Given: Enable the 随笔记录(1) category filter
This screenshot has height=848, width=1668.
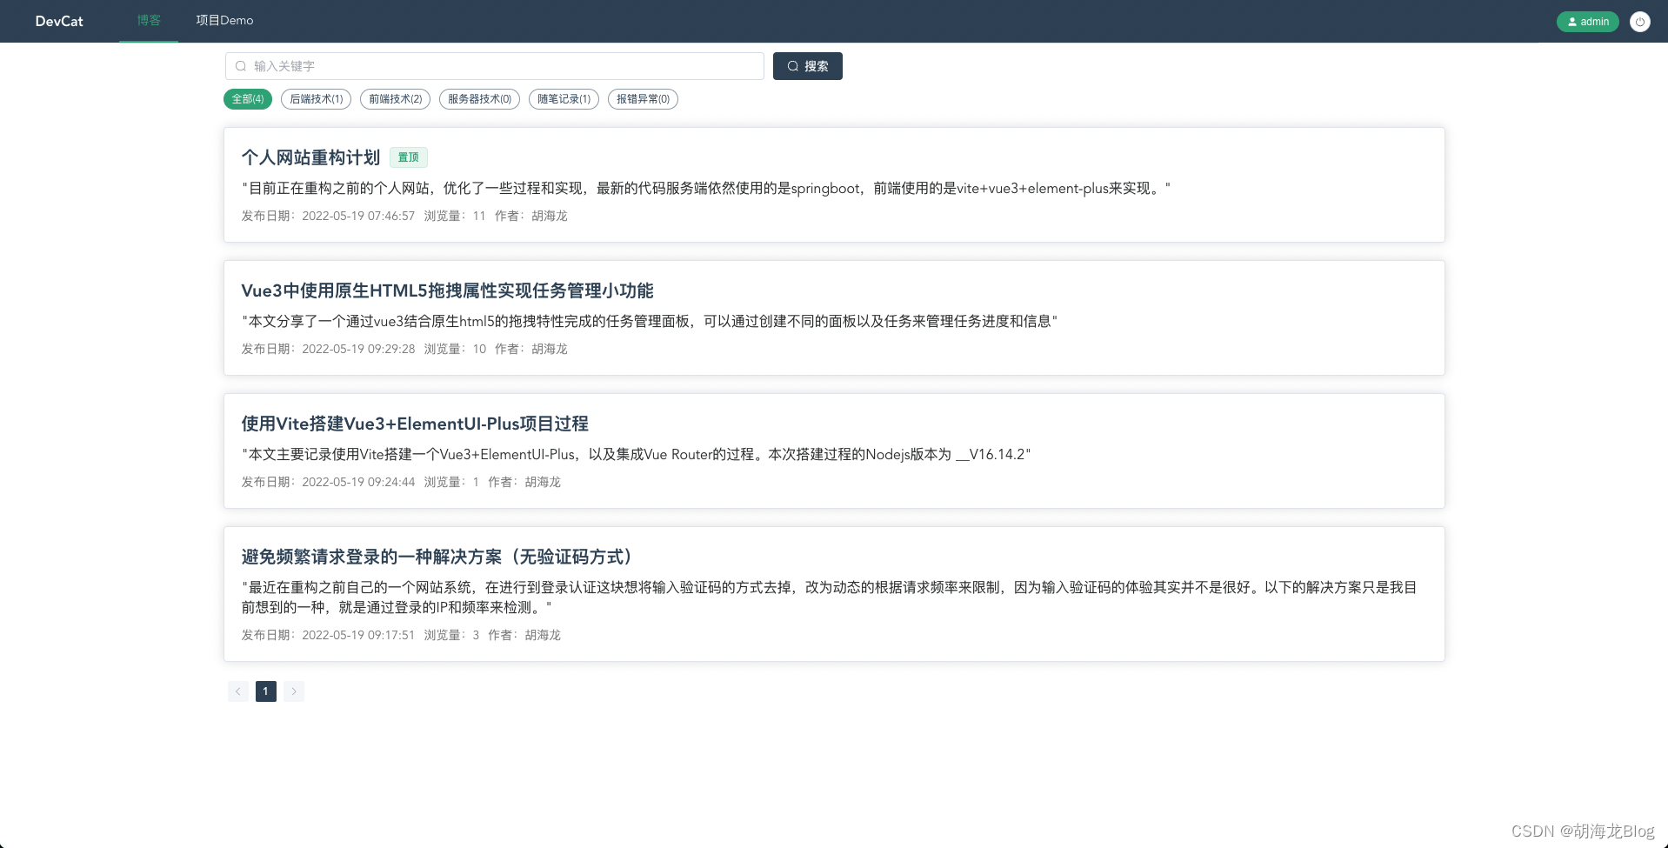Looking at the screenshot, I should [563, 99].
